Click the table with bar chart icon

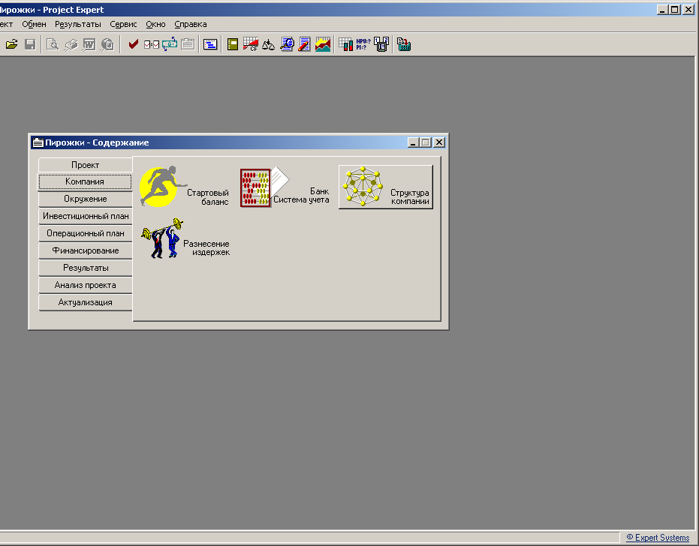[x=345, y=44]
